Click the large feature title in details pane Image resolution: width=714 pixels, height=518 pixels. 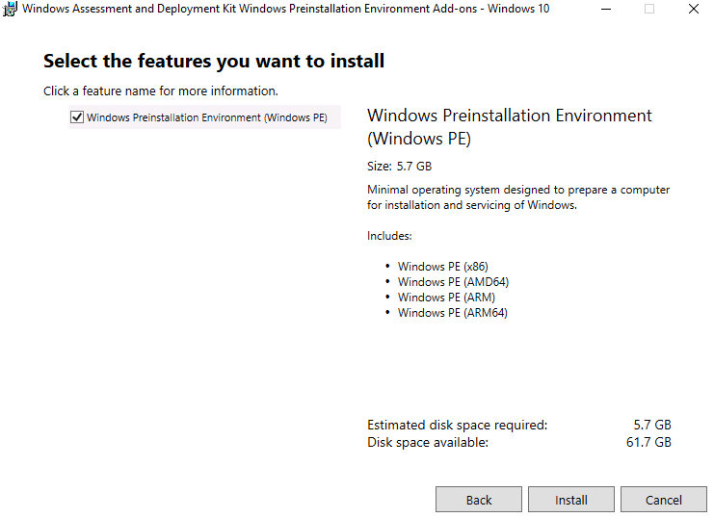click(x=510, y=127)
